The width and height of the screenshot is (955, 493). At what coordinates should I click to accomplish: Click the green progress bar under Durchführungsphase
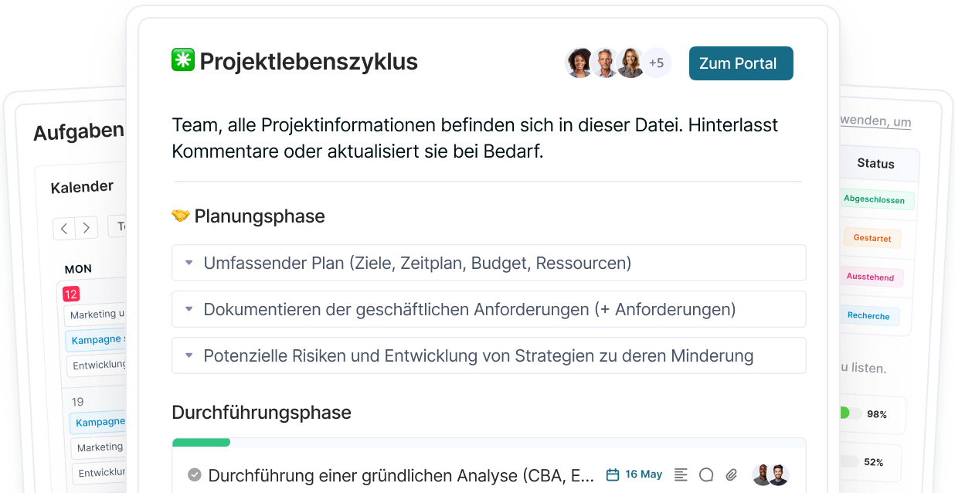point(201,443)
